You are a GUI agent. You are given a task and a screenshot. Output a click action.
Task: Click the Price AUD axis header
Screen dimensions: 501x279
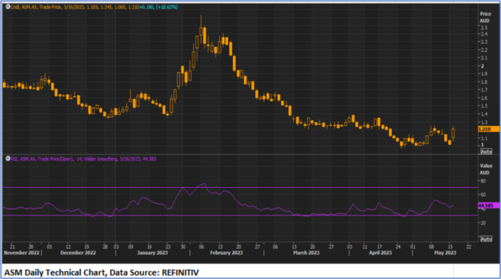point(485,17)
